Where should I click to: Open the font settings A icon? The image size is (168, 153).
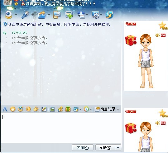(5, 109)
